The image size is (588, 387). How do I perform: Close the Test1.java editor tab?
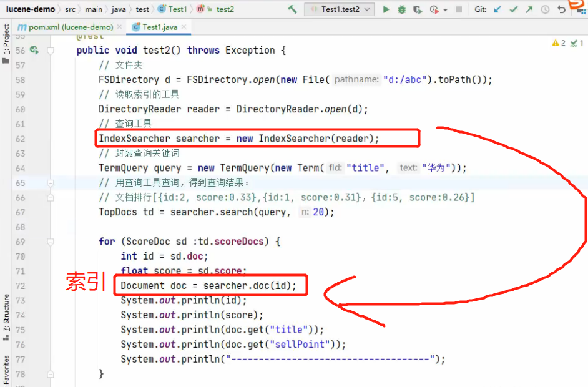pos(184,27)
